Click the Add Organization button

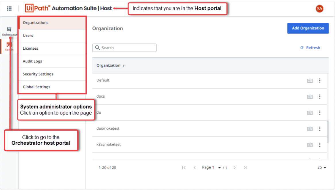[308, 28]
